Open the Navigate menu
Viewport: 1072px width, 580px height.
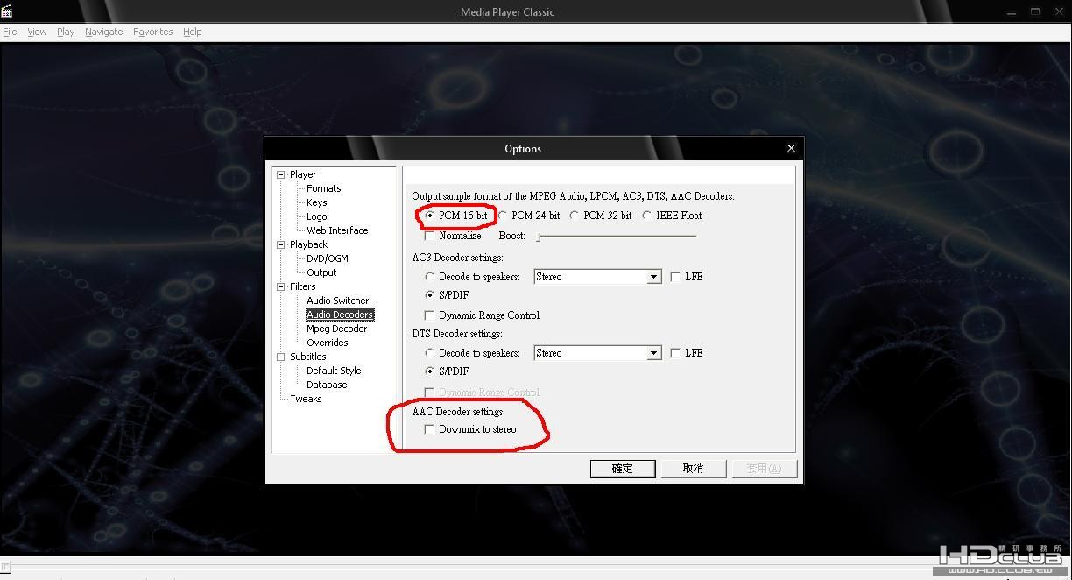coord(103,32)
